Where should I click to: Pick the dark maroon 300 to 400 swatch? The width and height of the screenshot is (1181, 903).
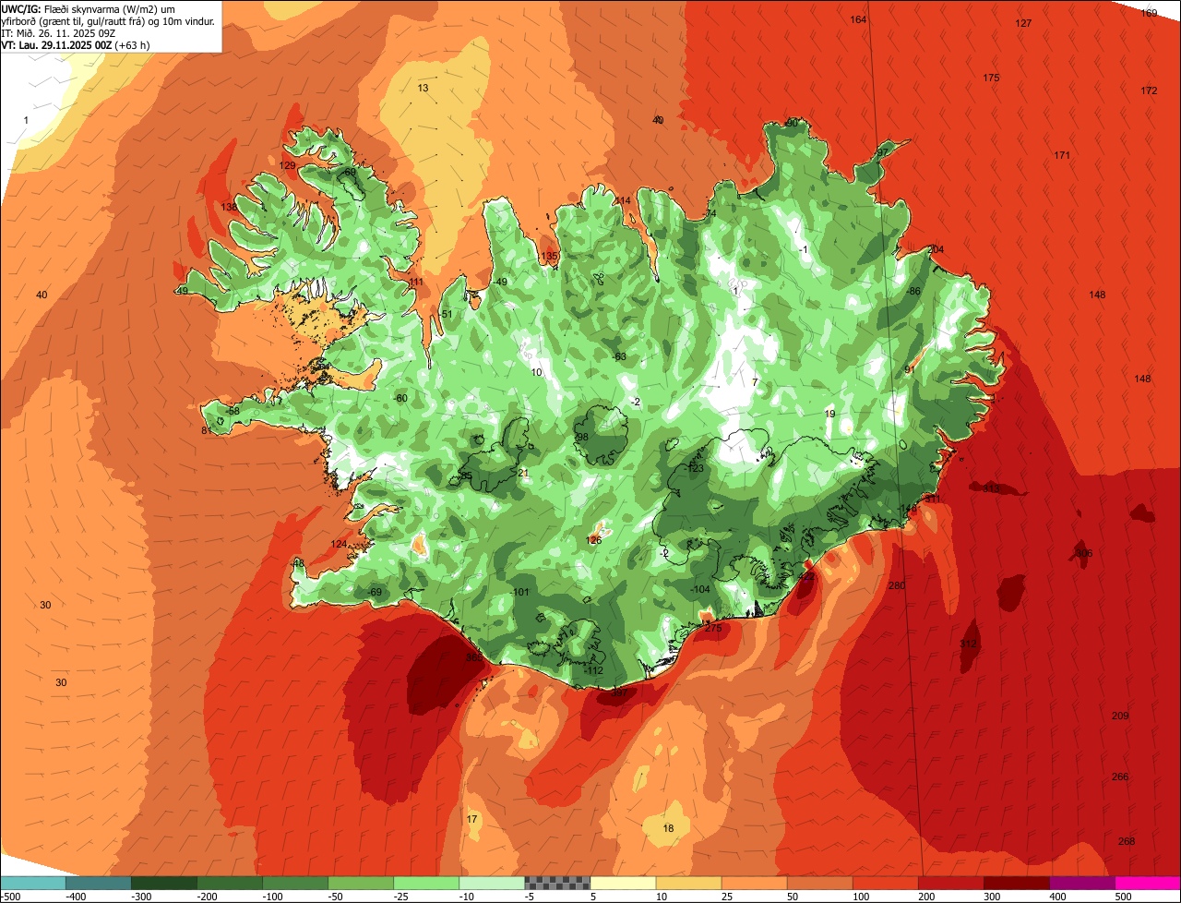(1016, 883)
